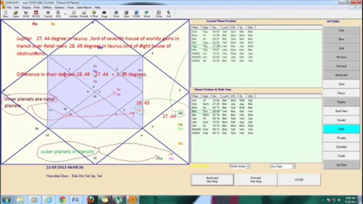Image resolution: width=363 pixels, height=204 pixels.
Task: Click the Set Date button
Action: (341, 165)
